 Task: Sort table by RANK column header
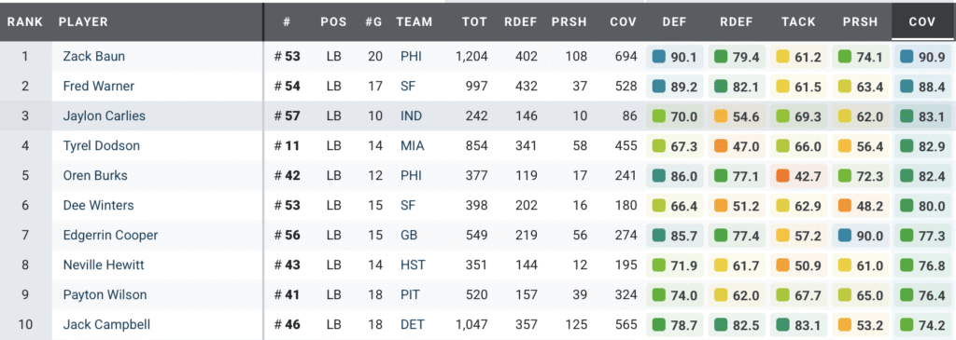pos(25,22)
